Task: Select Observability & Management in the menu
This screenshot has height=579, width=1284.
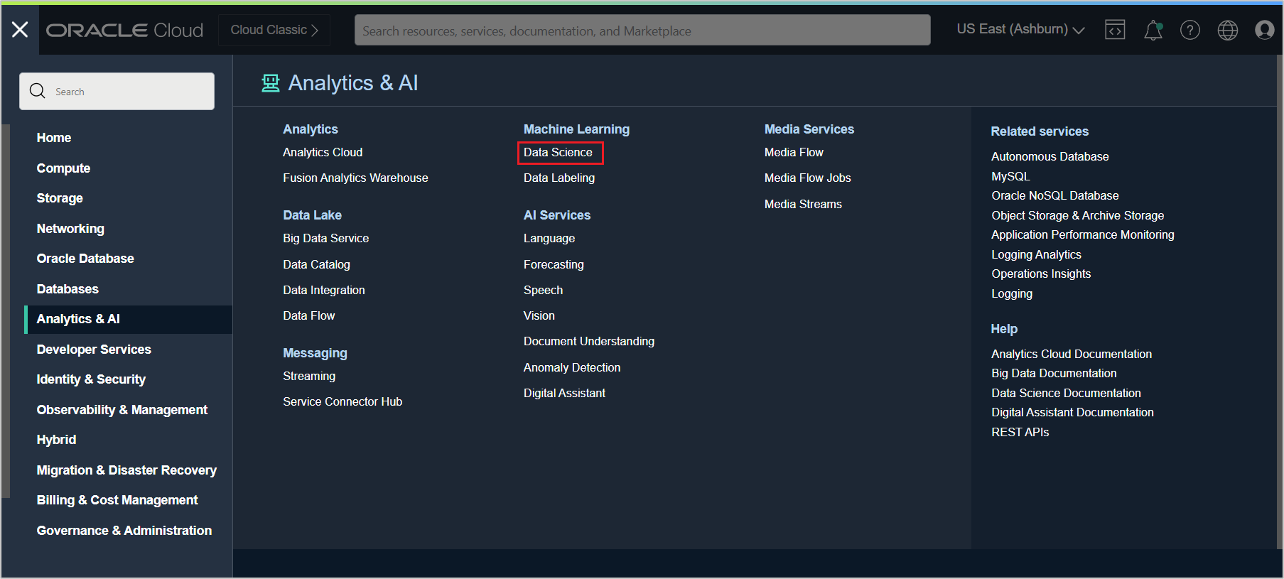Action: pos(122,410)
